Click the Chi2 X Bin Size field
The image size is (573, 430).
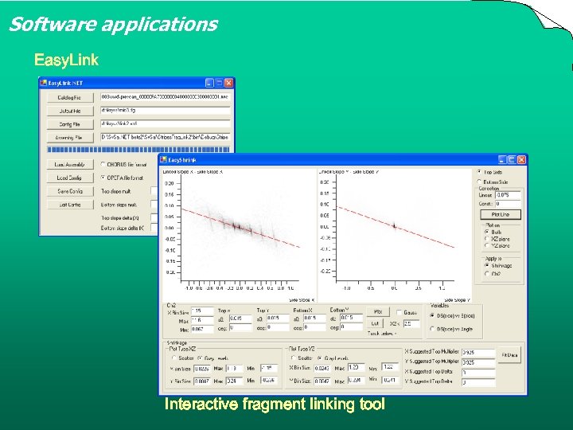tap(202, 311)
